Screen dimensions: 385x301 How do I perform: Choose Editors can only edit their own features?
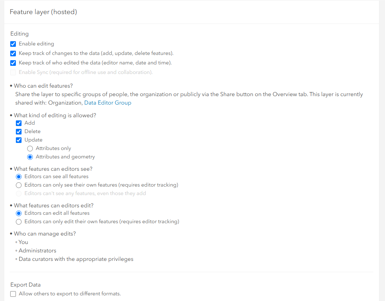(19, 222)
